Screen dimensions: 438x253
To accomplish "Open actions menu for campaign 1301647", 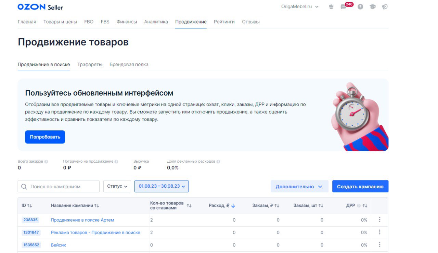I will [x=379, y=232].
